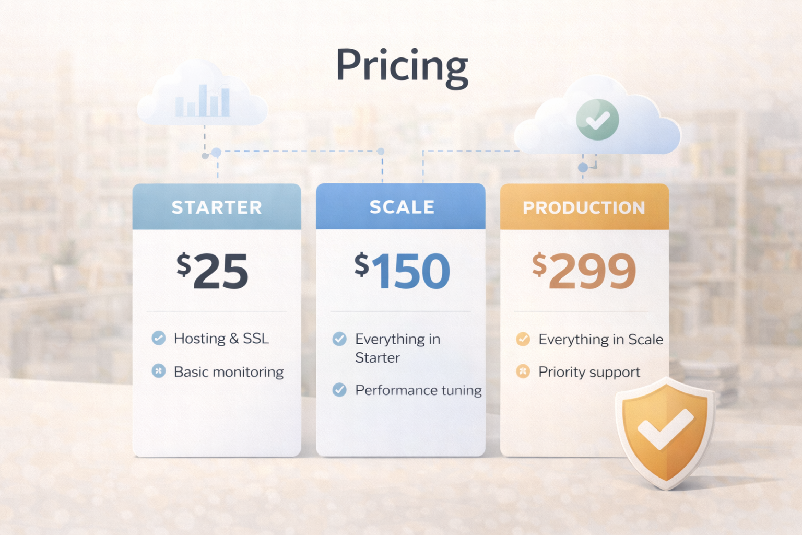Viewport: 802px width, 535px height.
Task: Click the Basic monitoring bullet icon
Action: tap(159, 371)
